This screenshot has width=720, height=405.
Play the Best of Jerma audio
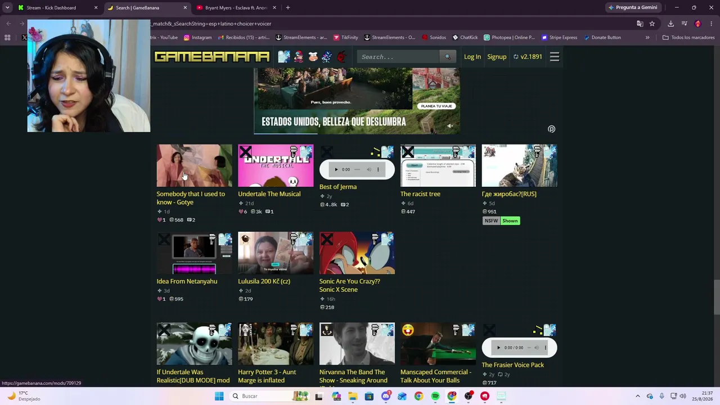(336, 169)
